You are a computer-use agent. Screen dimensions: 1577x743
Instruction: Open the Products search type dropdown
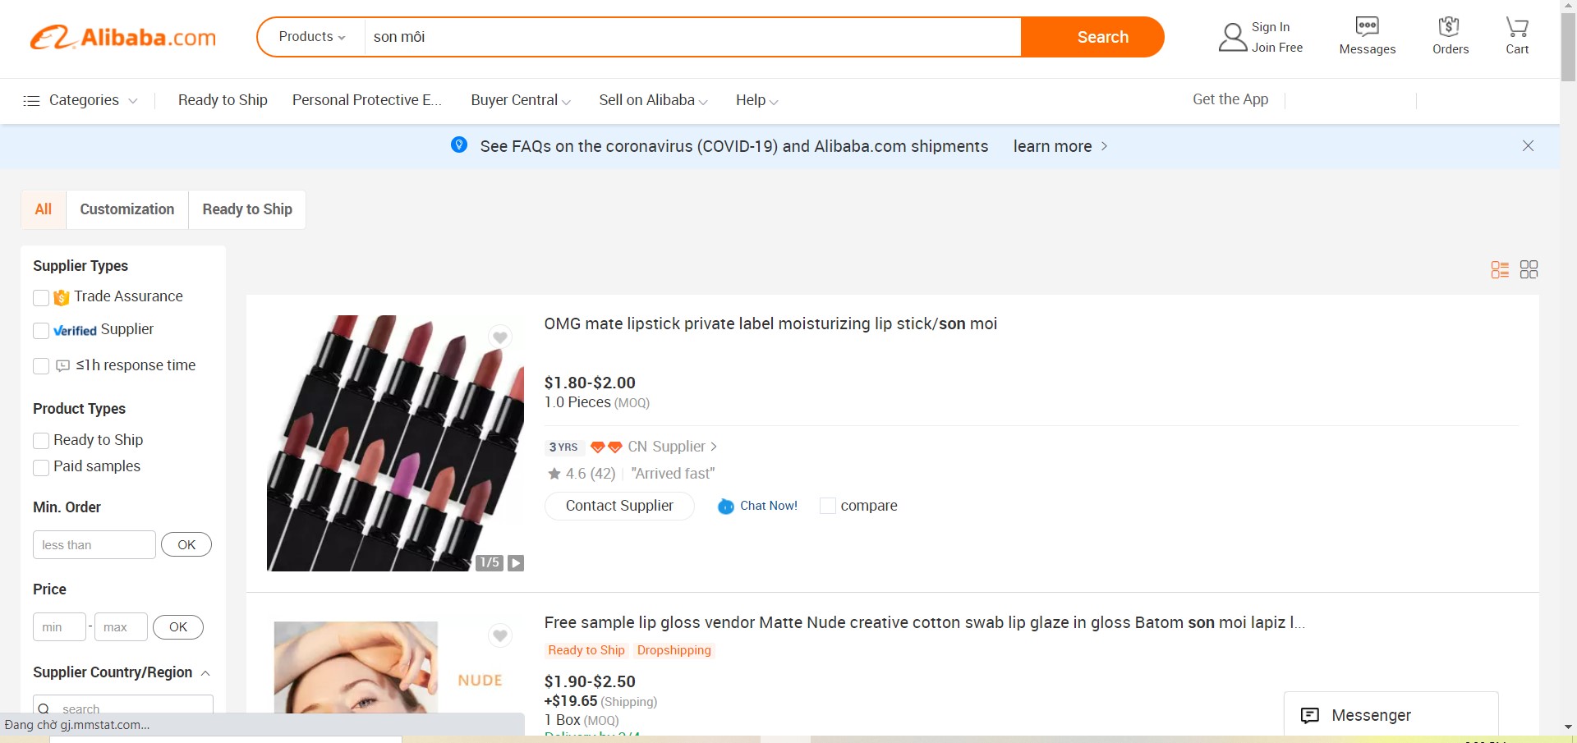tap(312, 37)
